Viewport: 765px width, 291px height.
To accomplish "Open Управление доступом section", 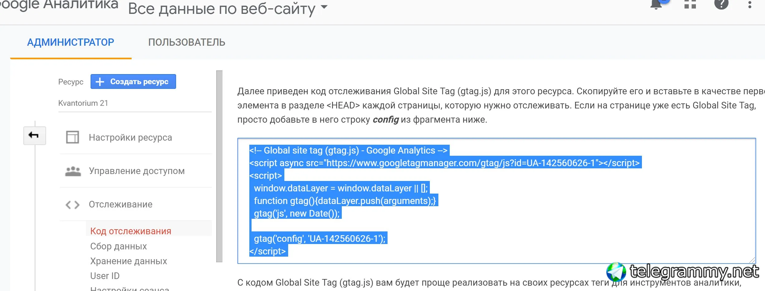I will pos(137,171).
